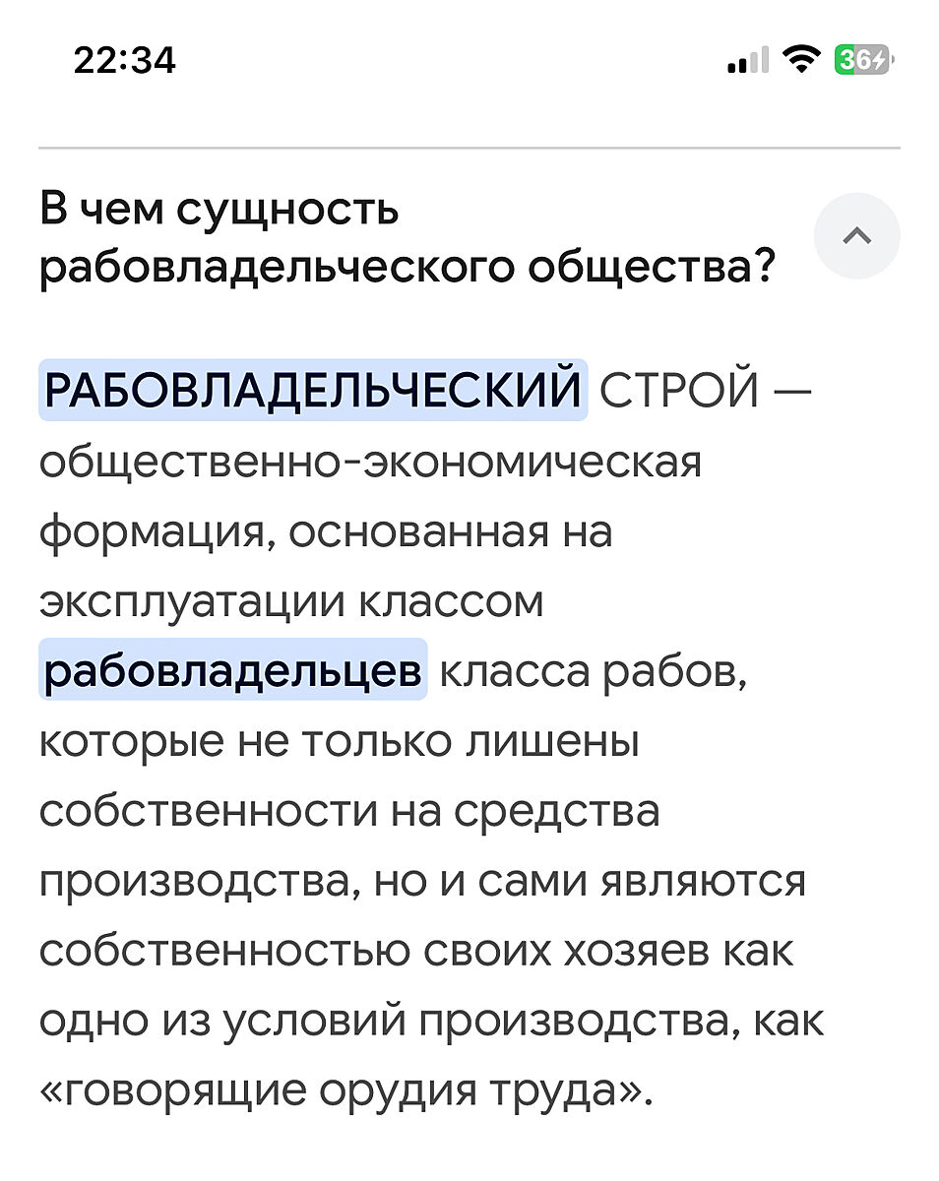Image resolution: width=939 pixels, height=1181 pixels.
Task: Tap the Wi-Fi icon in the status bar
Action: (x=801, y=61)
